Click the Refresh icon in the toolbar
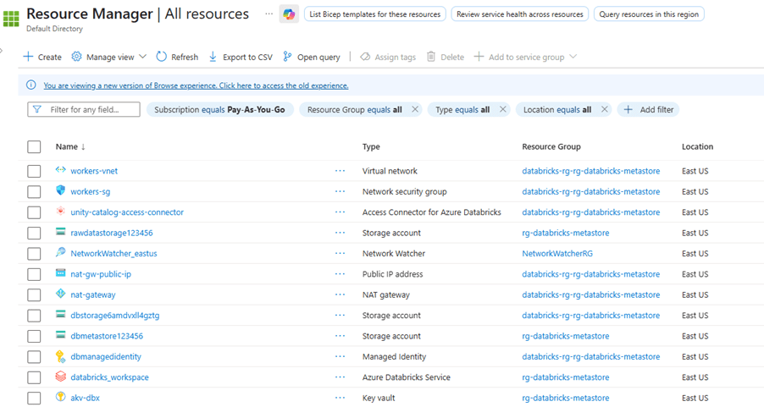 point(162,57)
